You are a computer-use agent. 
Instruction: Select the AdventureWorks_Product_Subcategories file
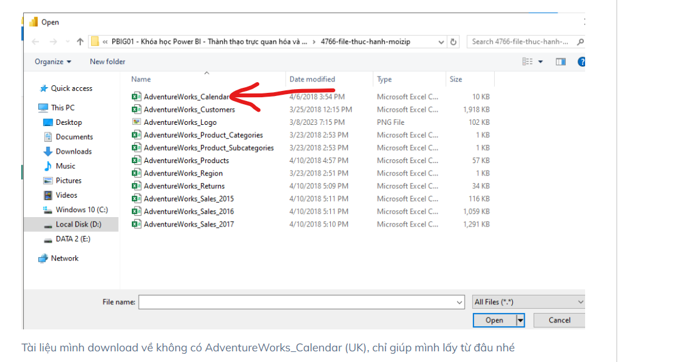coord(209,148)
